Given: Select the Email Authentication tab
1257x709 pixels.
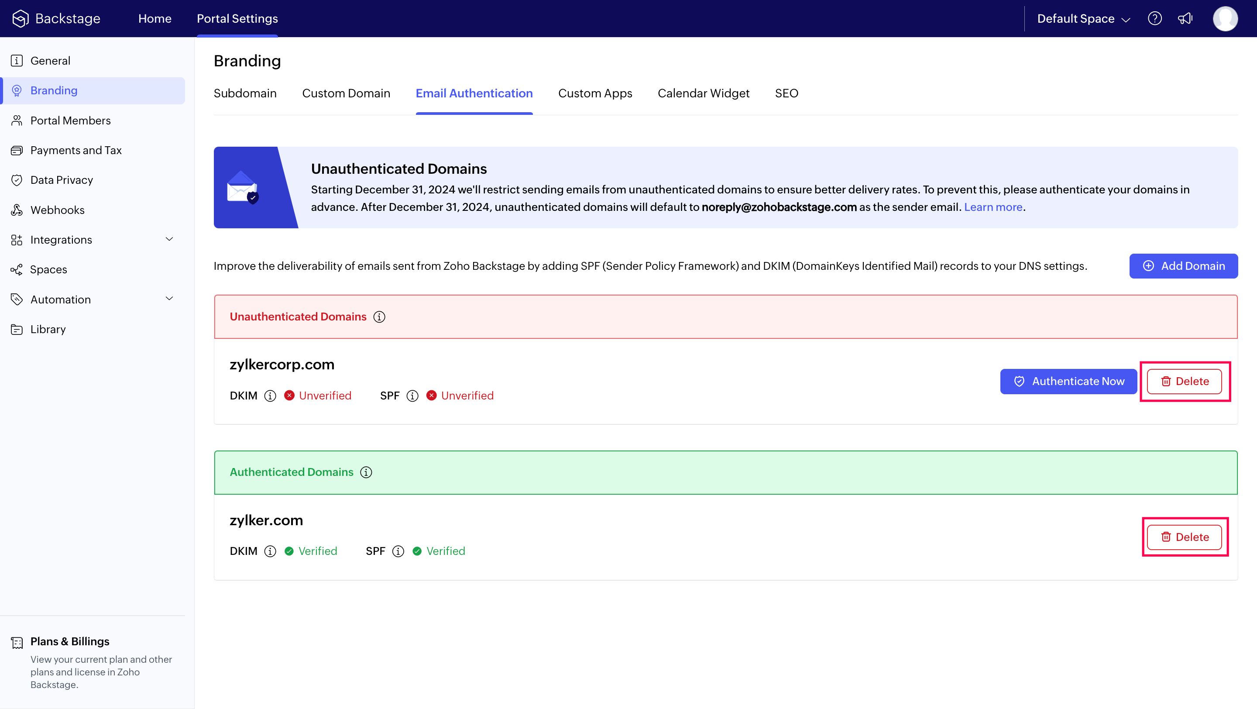Looking at the screenshot, I should [474, 93].
